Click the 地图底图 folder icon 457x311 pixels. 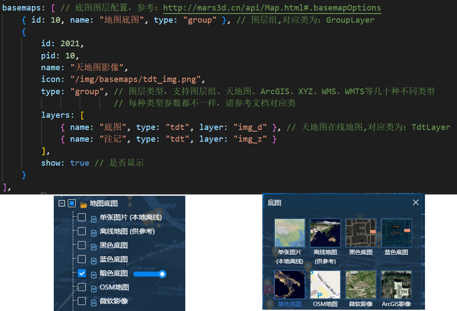[x=84, y=205]
